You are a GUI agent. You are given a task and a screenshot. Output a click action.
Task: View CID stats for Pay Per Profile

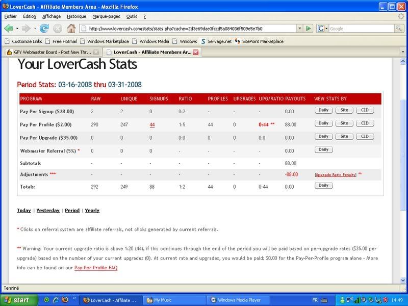[x=365, y=123]
